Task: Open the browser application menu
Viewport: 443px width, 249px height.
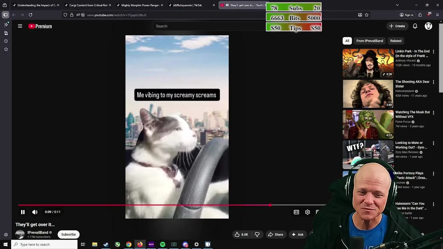Action: click(437, 15)
